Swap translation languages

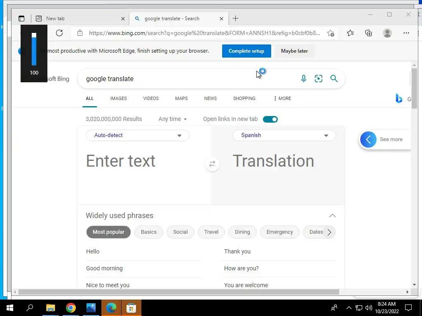click(212, 164)
